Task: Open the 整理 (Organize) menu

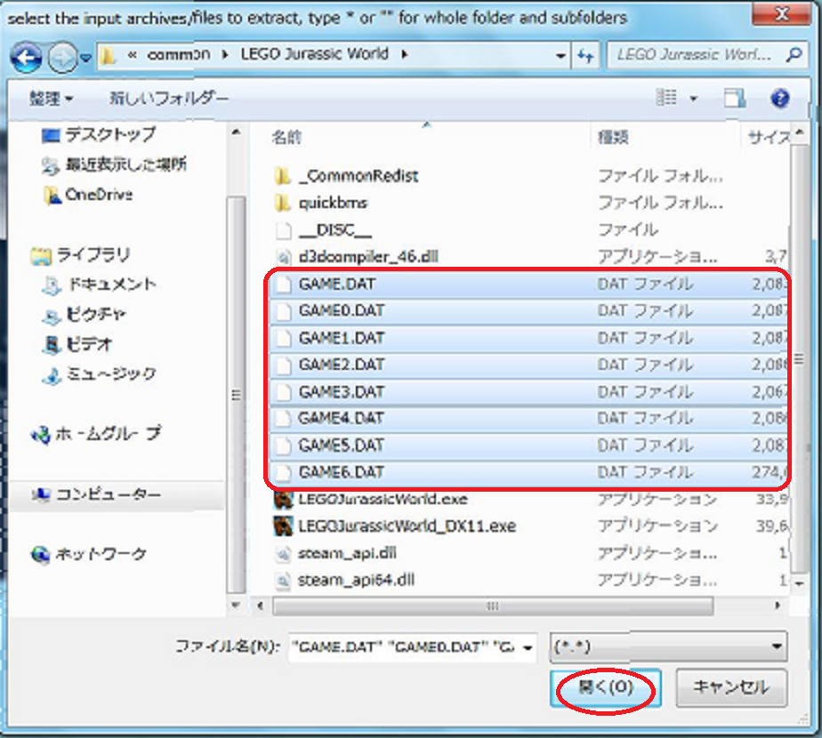Action: (x=51, y=98)
